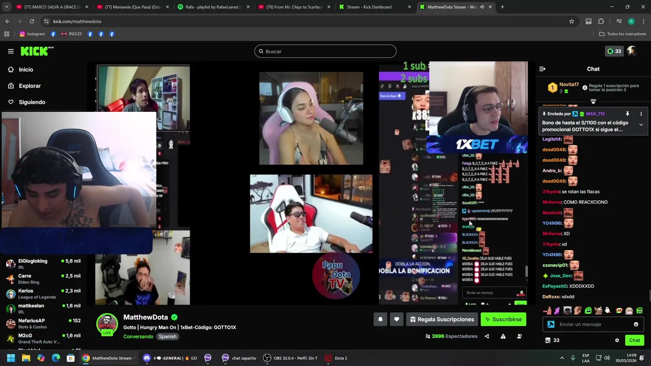
Task: Open Explorar in the sidebar
Action: (x=29, y=86)
